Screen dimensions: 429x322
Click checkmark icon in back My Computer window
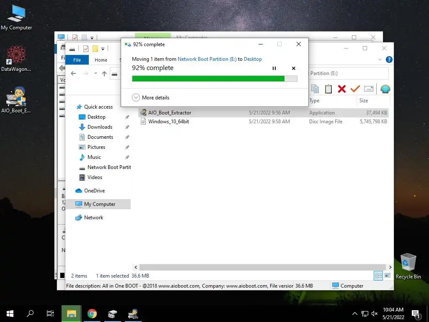pyautogui.click(x=75, y=37)
